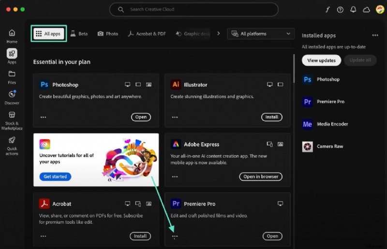Open more options on Adobe Express card
This screenshot has height=249, width=387.
175,176
